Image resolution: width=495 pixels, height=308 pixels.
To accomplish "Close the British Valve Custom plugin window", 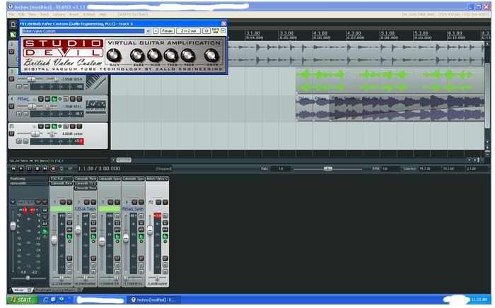I will [224, 23].
